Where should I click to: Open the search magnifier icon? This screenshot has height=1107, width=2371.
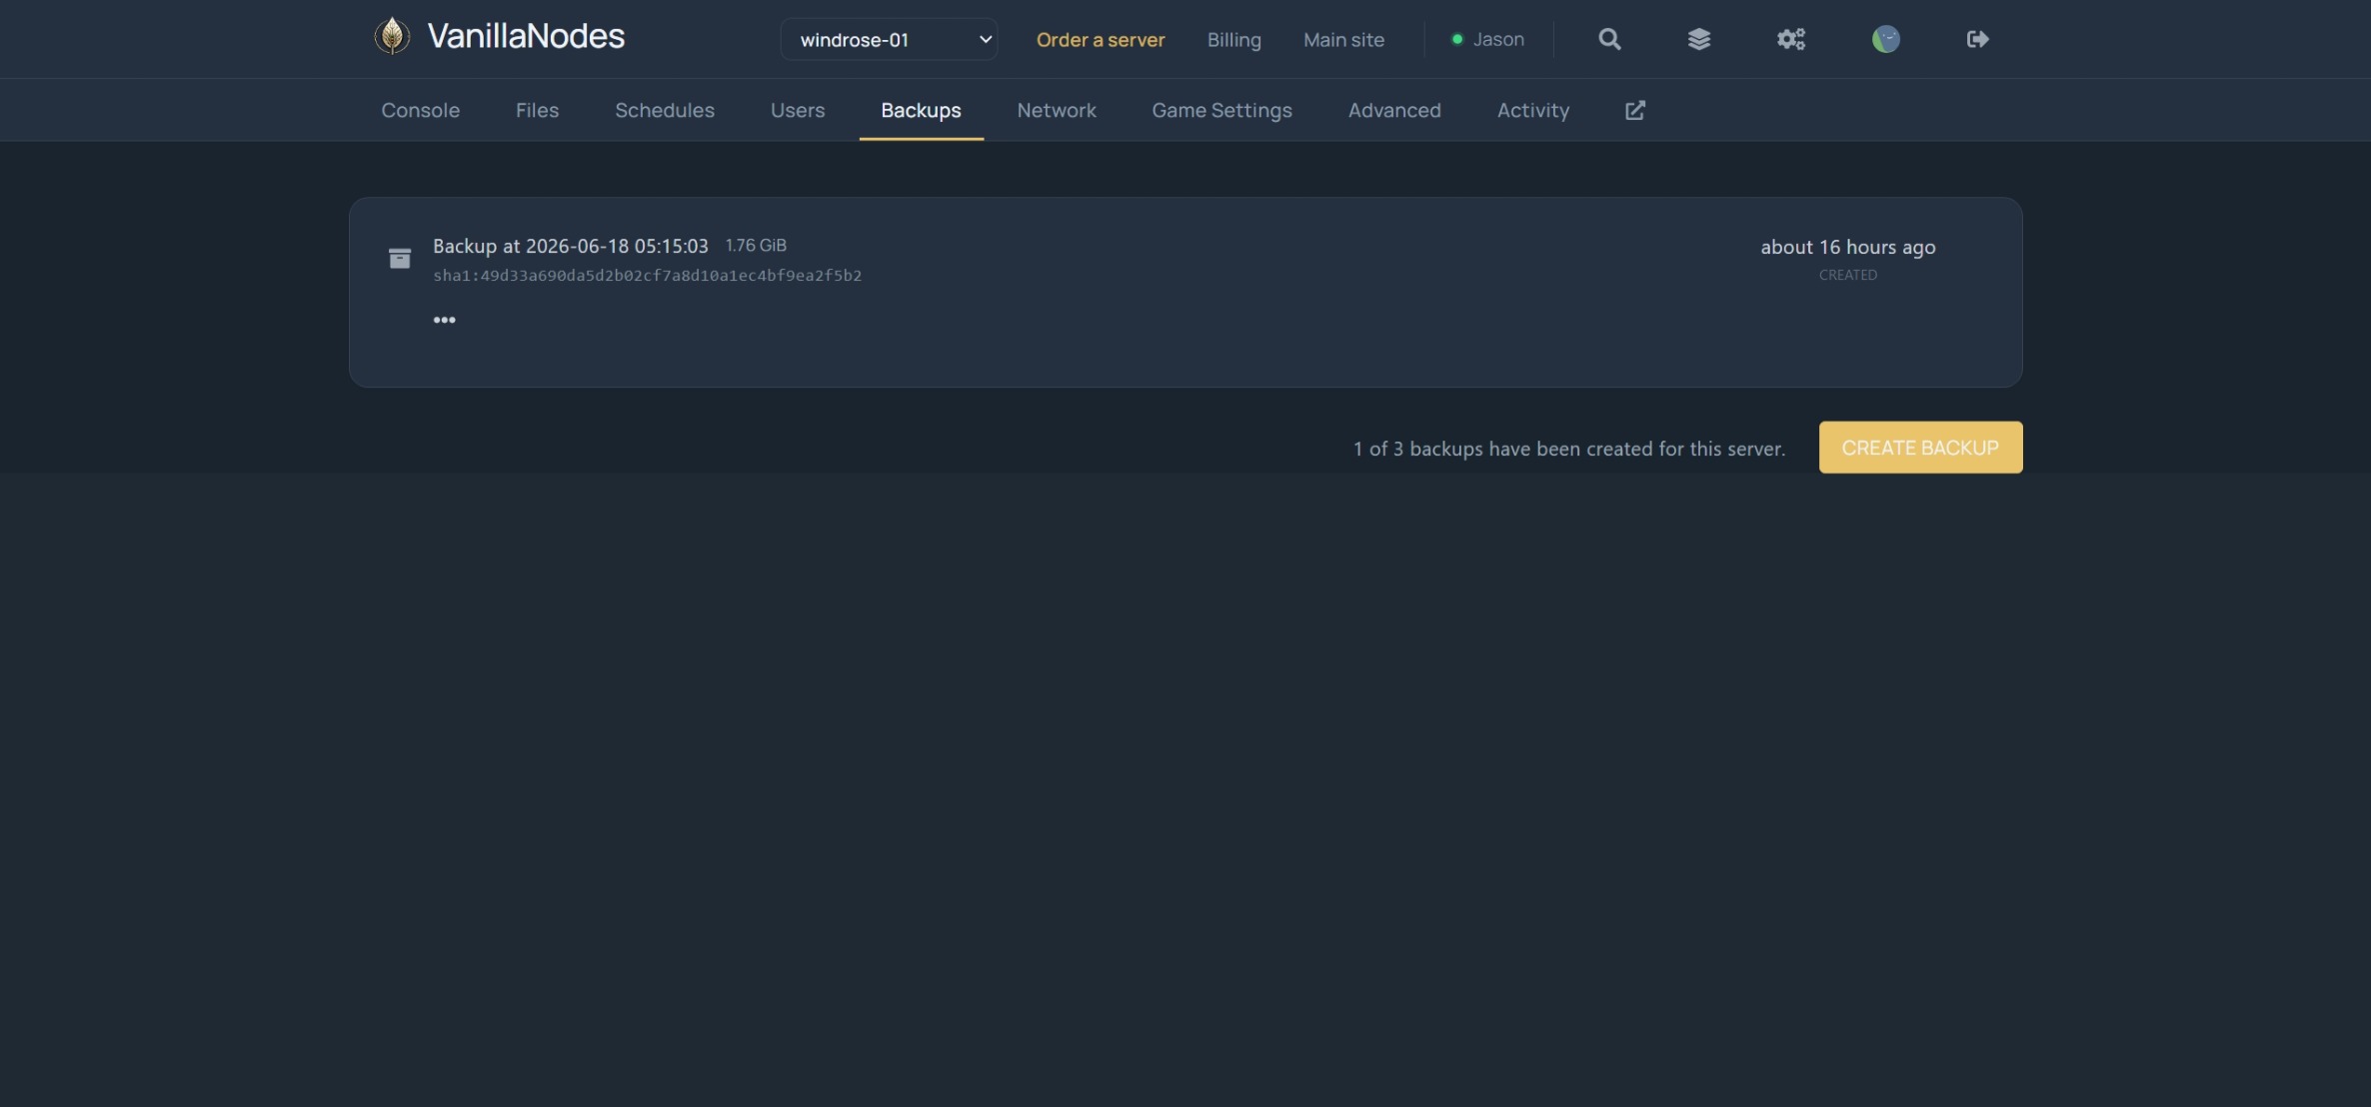click(x=1609, y=39)
